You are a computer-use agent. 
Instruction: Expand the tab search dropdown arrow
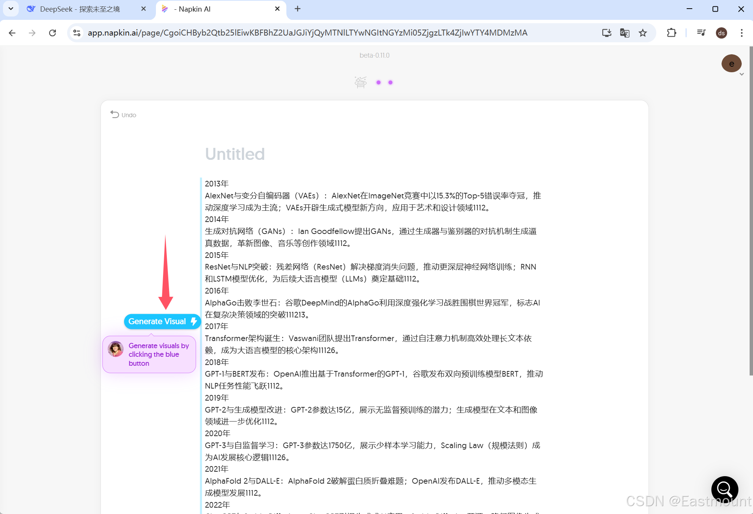coord(11,9)
